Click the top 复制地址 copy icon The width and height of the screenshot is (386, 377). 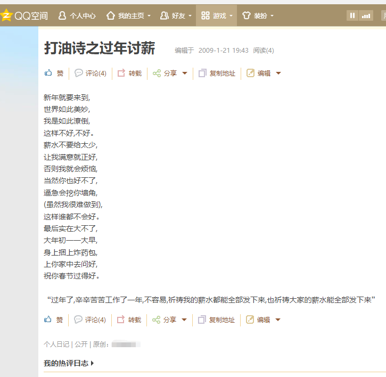coord(202,73)
